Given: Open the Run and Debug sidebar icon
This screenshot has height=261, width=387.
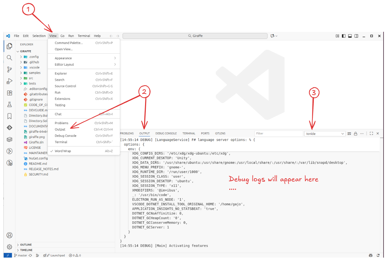Looking at the screenshot, I should (10, 81).
